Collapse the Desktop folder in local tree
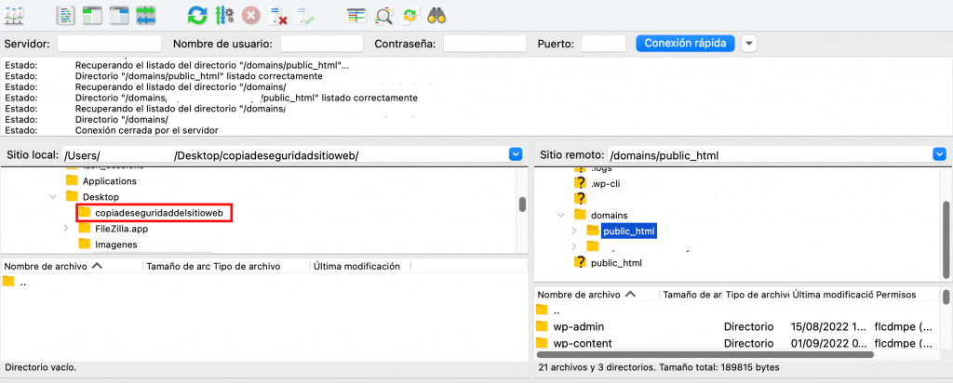953x383 pixels. (53, 197)
